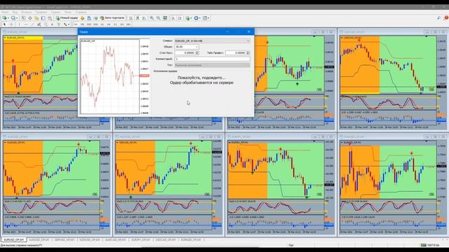Viewport: 449px width, 252px height.
Task: Switch to candlestick chart icon
Action: pos(138,18)
